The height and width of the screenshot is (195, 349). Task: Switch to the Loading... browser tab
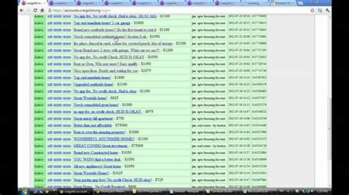click(255, 3)
